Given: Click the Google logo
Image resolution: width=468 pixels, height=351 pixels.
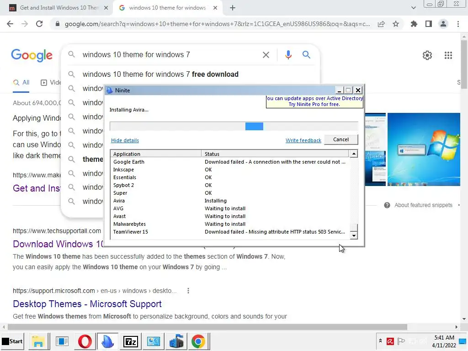Looking at the screenshot, I should coord(32,55).
